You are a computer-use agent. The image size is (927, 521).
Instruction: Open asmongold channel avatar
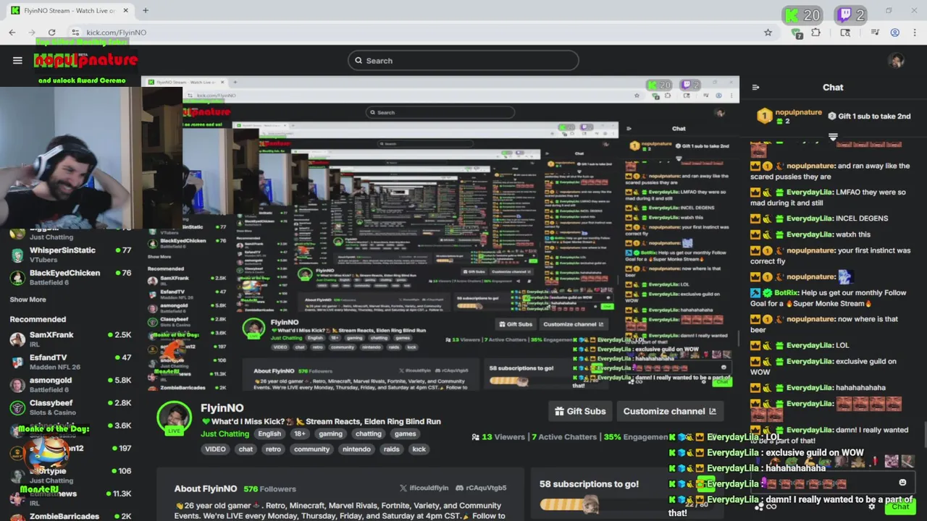(17, 385)
